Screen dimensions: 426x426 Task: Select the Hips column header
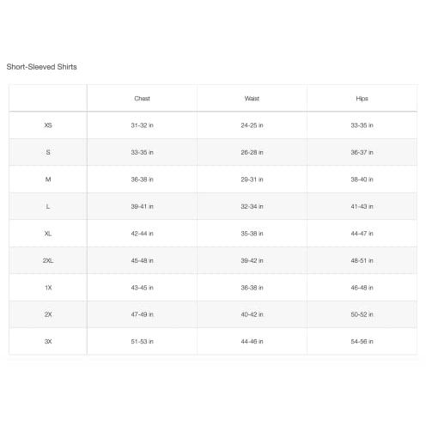pyautogui.click(x=362, y=99)
